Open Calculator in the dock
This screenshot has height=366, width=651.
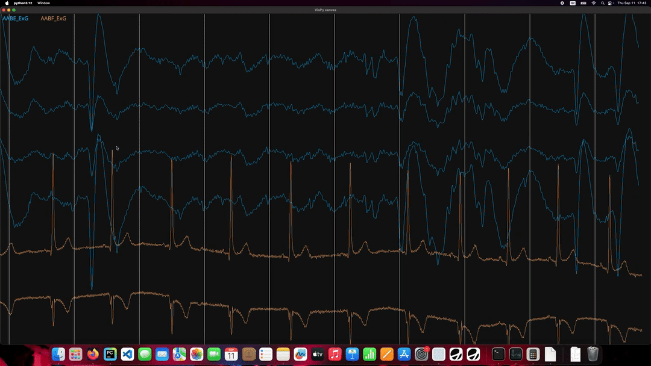(533, 355)
